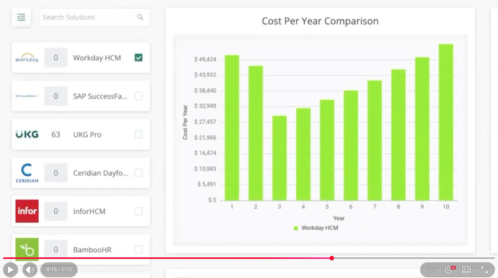Click the Year 2 bar
Viewport: 498px width, 278px height.
coord(256,133)
